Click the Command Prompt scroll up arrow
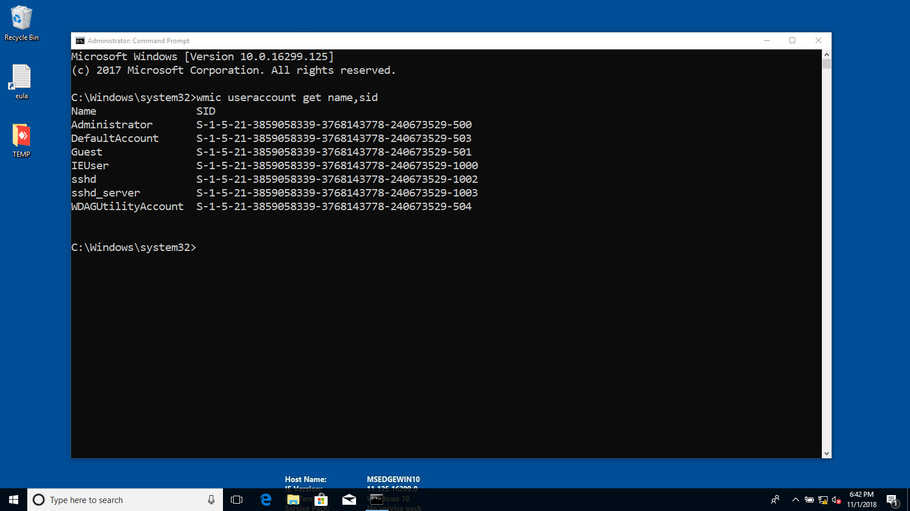This screenshot has height=511, width=910. [x=826, y=55]
